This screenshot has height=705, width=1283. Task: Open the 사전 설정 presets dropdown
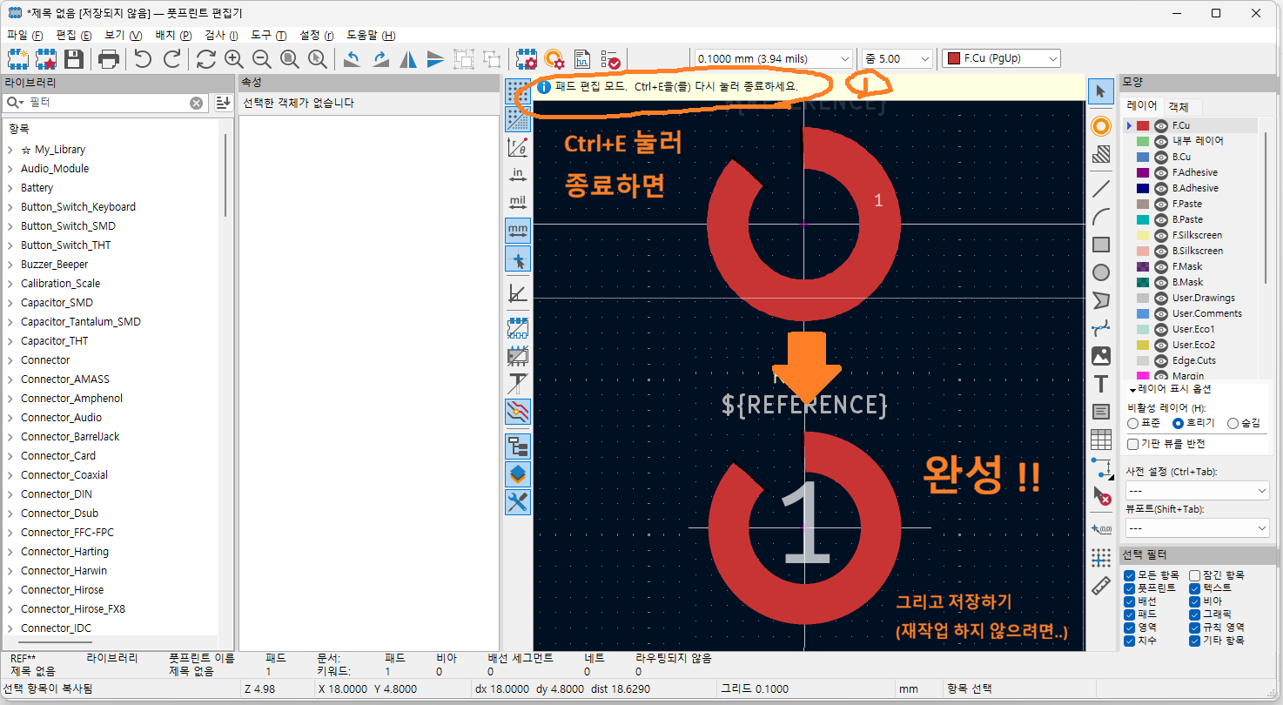[1197, 491]
